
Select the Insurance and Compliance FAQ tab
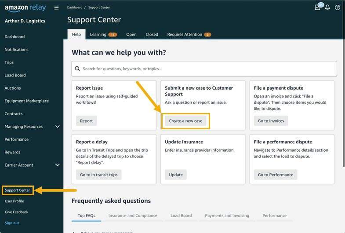click(133, 215)
